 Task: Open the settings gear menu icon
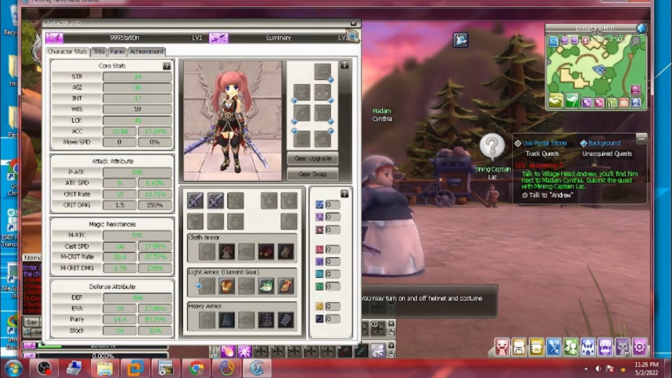pos(639,347)
